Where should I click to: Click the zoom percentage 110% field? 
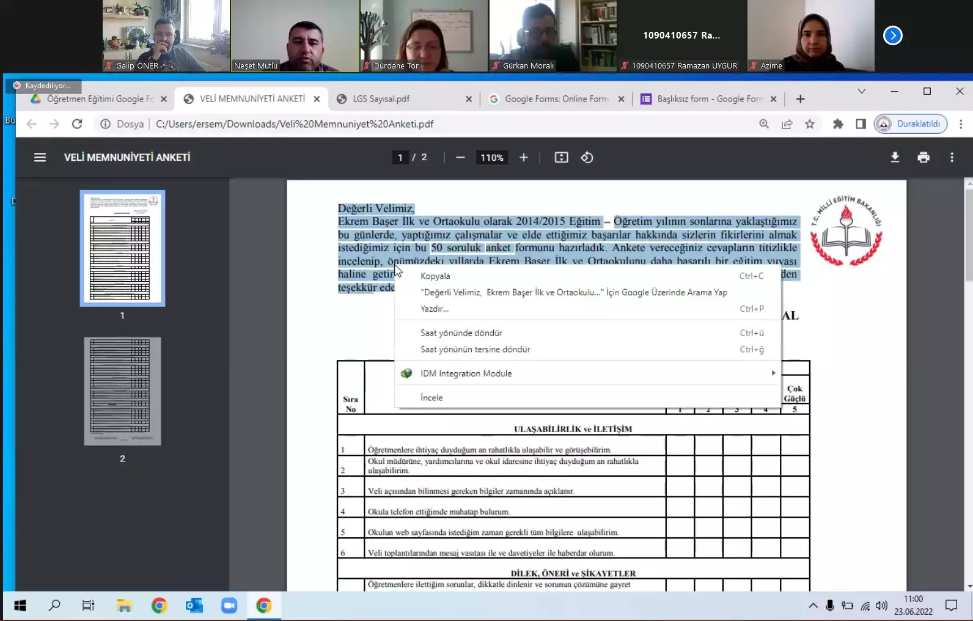coord(492,158)
